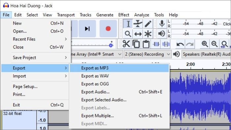This screenshot has height=130, width=231.
Task: Open the Edit menu
Action: (18, 15)
